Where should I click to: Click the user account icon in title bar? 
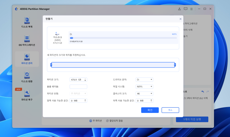click(179, 9)
